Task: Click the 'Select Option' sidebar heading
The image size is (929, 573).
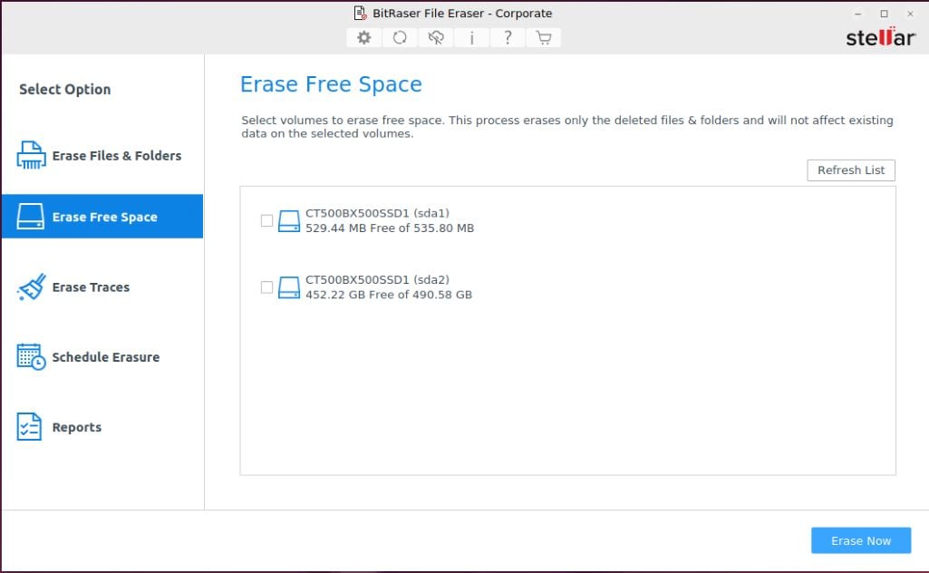Action: pyautogui.click(x=65, y=90)
